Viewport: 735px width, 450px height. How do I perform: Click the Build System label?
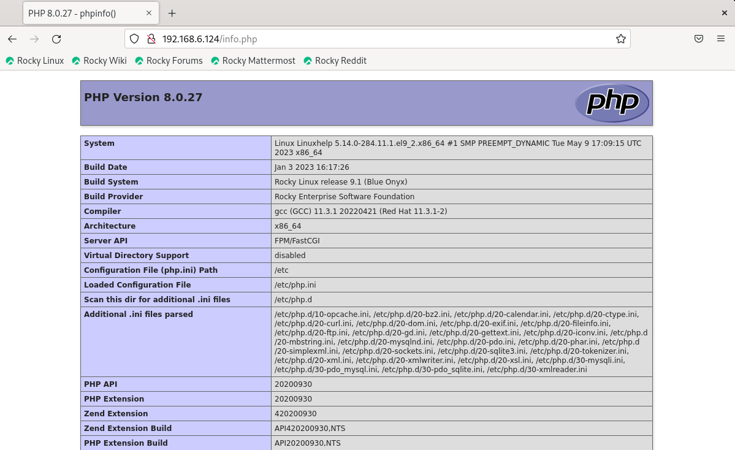point(111,181)
